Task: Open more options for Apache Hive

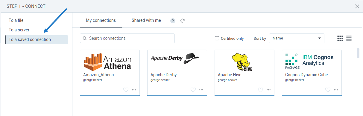Action: pos(268,90)
